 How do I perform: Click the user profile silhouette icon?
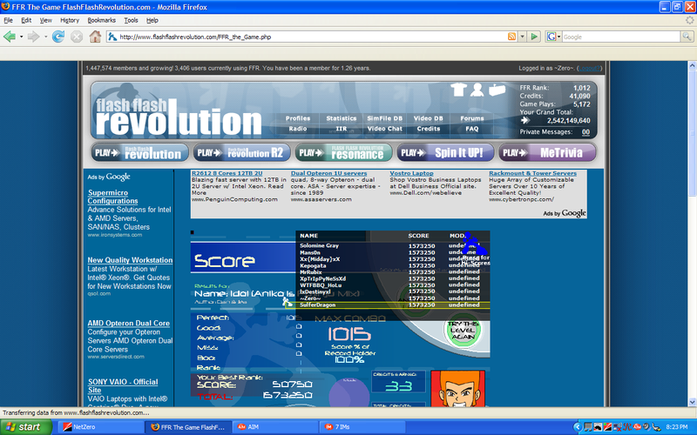(477, 90)
